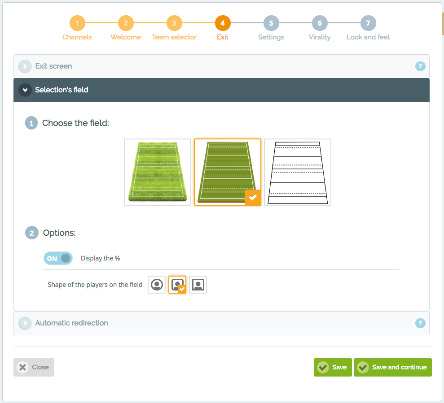Click the Shape of the players label
Screen dimensions: 444x403
tap(95, 285)
